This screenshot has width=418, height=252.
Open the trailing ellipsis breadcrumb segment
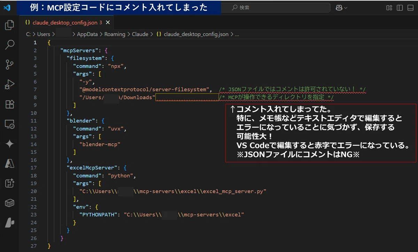coord(237,34)
